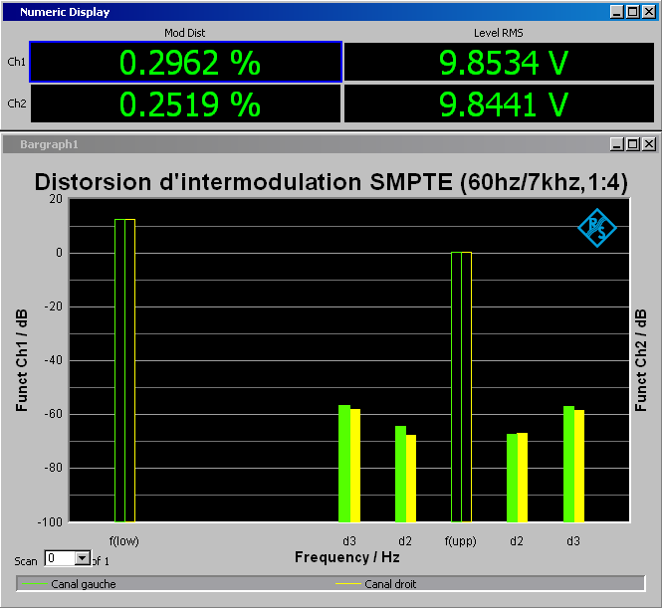The image size is (662, 608).
Task: Minimize the Numeric Display window
Action: point(617,12)
